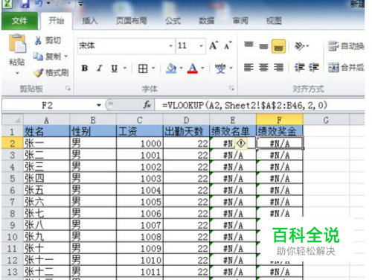
Task: Click the Copy icon
Action: pyautogui.click(x=38, y=57)
